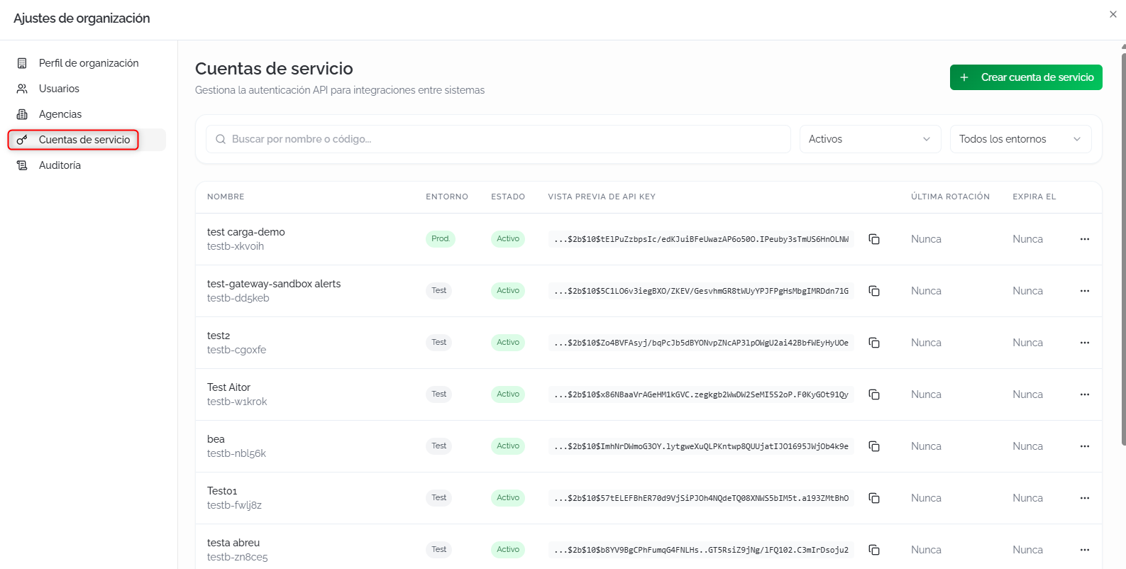Select the code testb-xkvoih

pos(236,246)
